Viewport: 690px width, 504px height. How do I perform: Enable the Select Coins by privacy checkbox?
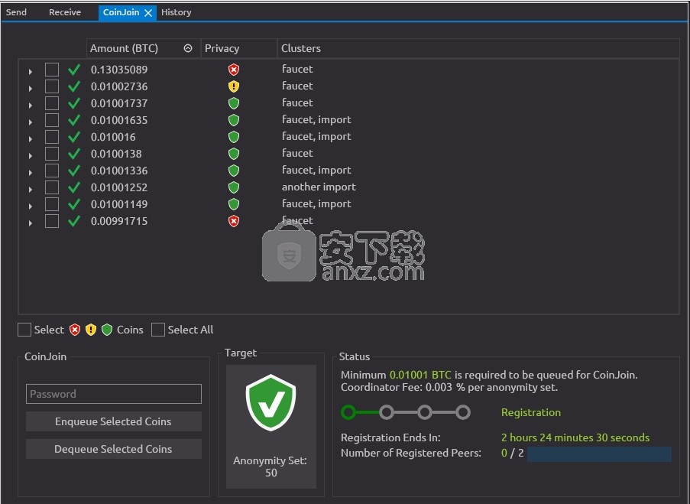coord(24,330)
